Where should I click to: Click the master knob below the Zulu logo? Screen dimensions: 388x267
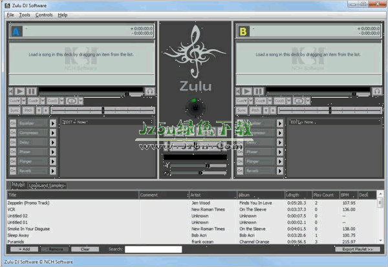click(195, 108)
